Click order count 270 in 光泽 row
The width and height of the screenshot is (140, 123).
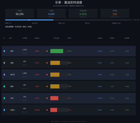[25, 97]
